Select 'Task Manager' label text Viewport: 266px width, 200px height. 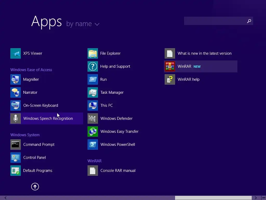click(112, 92)
